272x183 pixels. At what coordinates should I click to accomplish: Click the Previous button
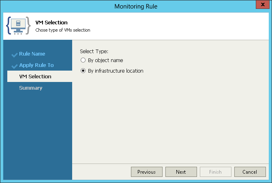[147, 172]
